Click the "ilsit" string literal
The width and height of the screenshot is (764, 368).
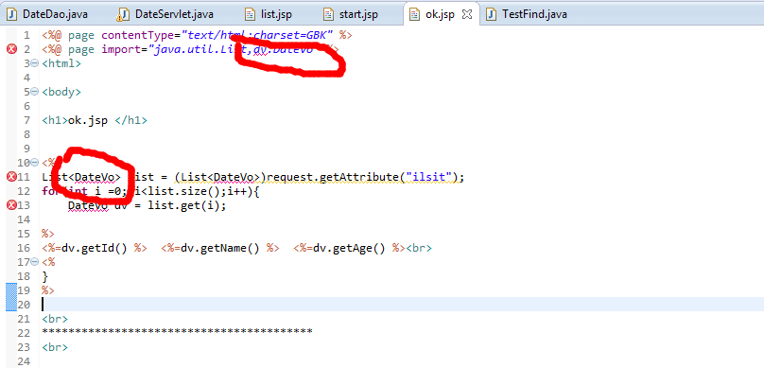coord(429,177)
